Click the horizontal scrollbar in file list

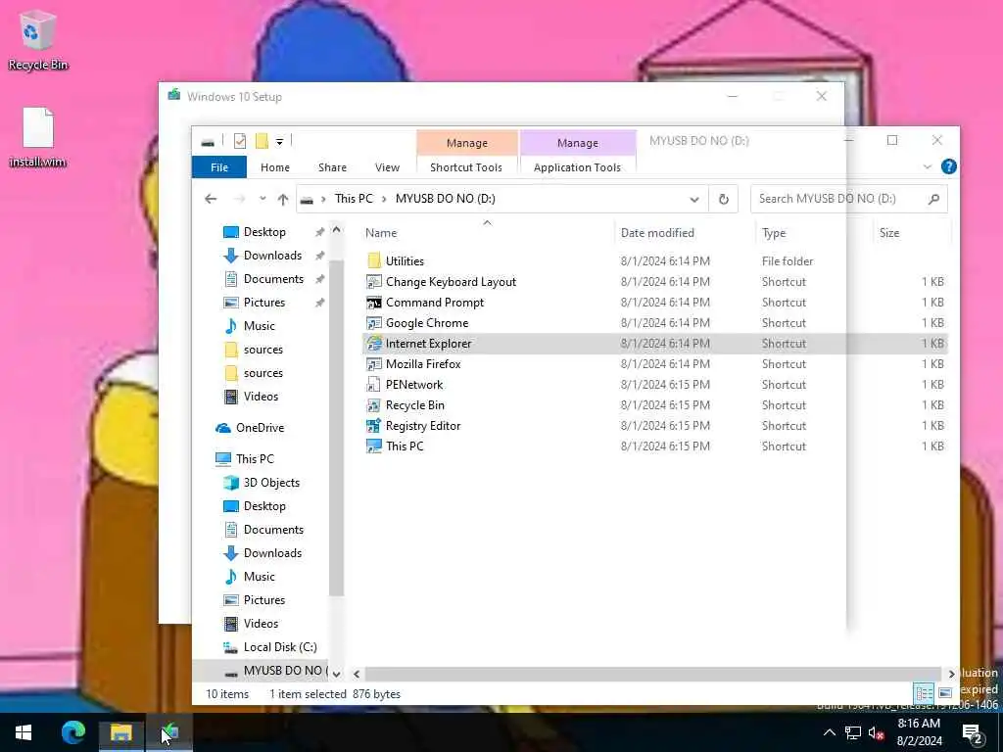pyautogui.click(x=652, y=674)
